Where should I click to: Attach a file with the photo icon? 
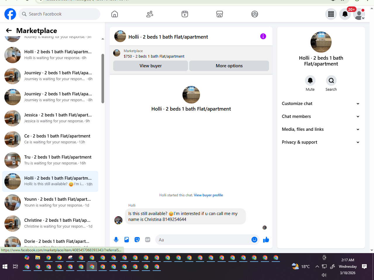pyautogui.click(x=127, y=240)
